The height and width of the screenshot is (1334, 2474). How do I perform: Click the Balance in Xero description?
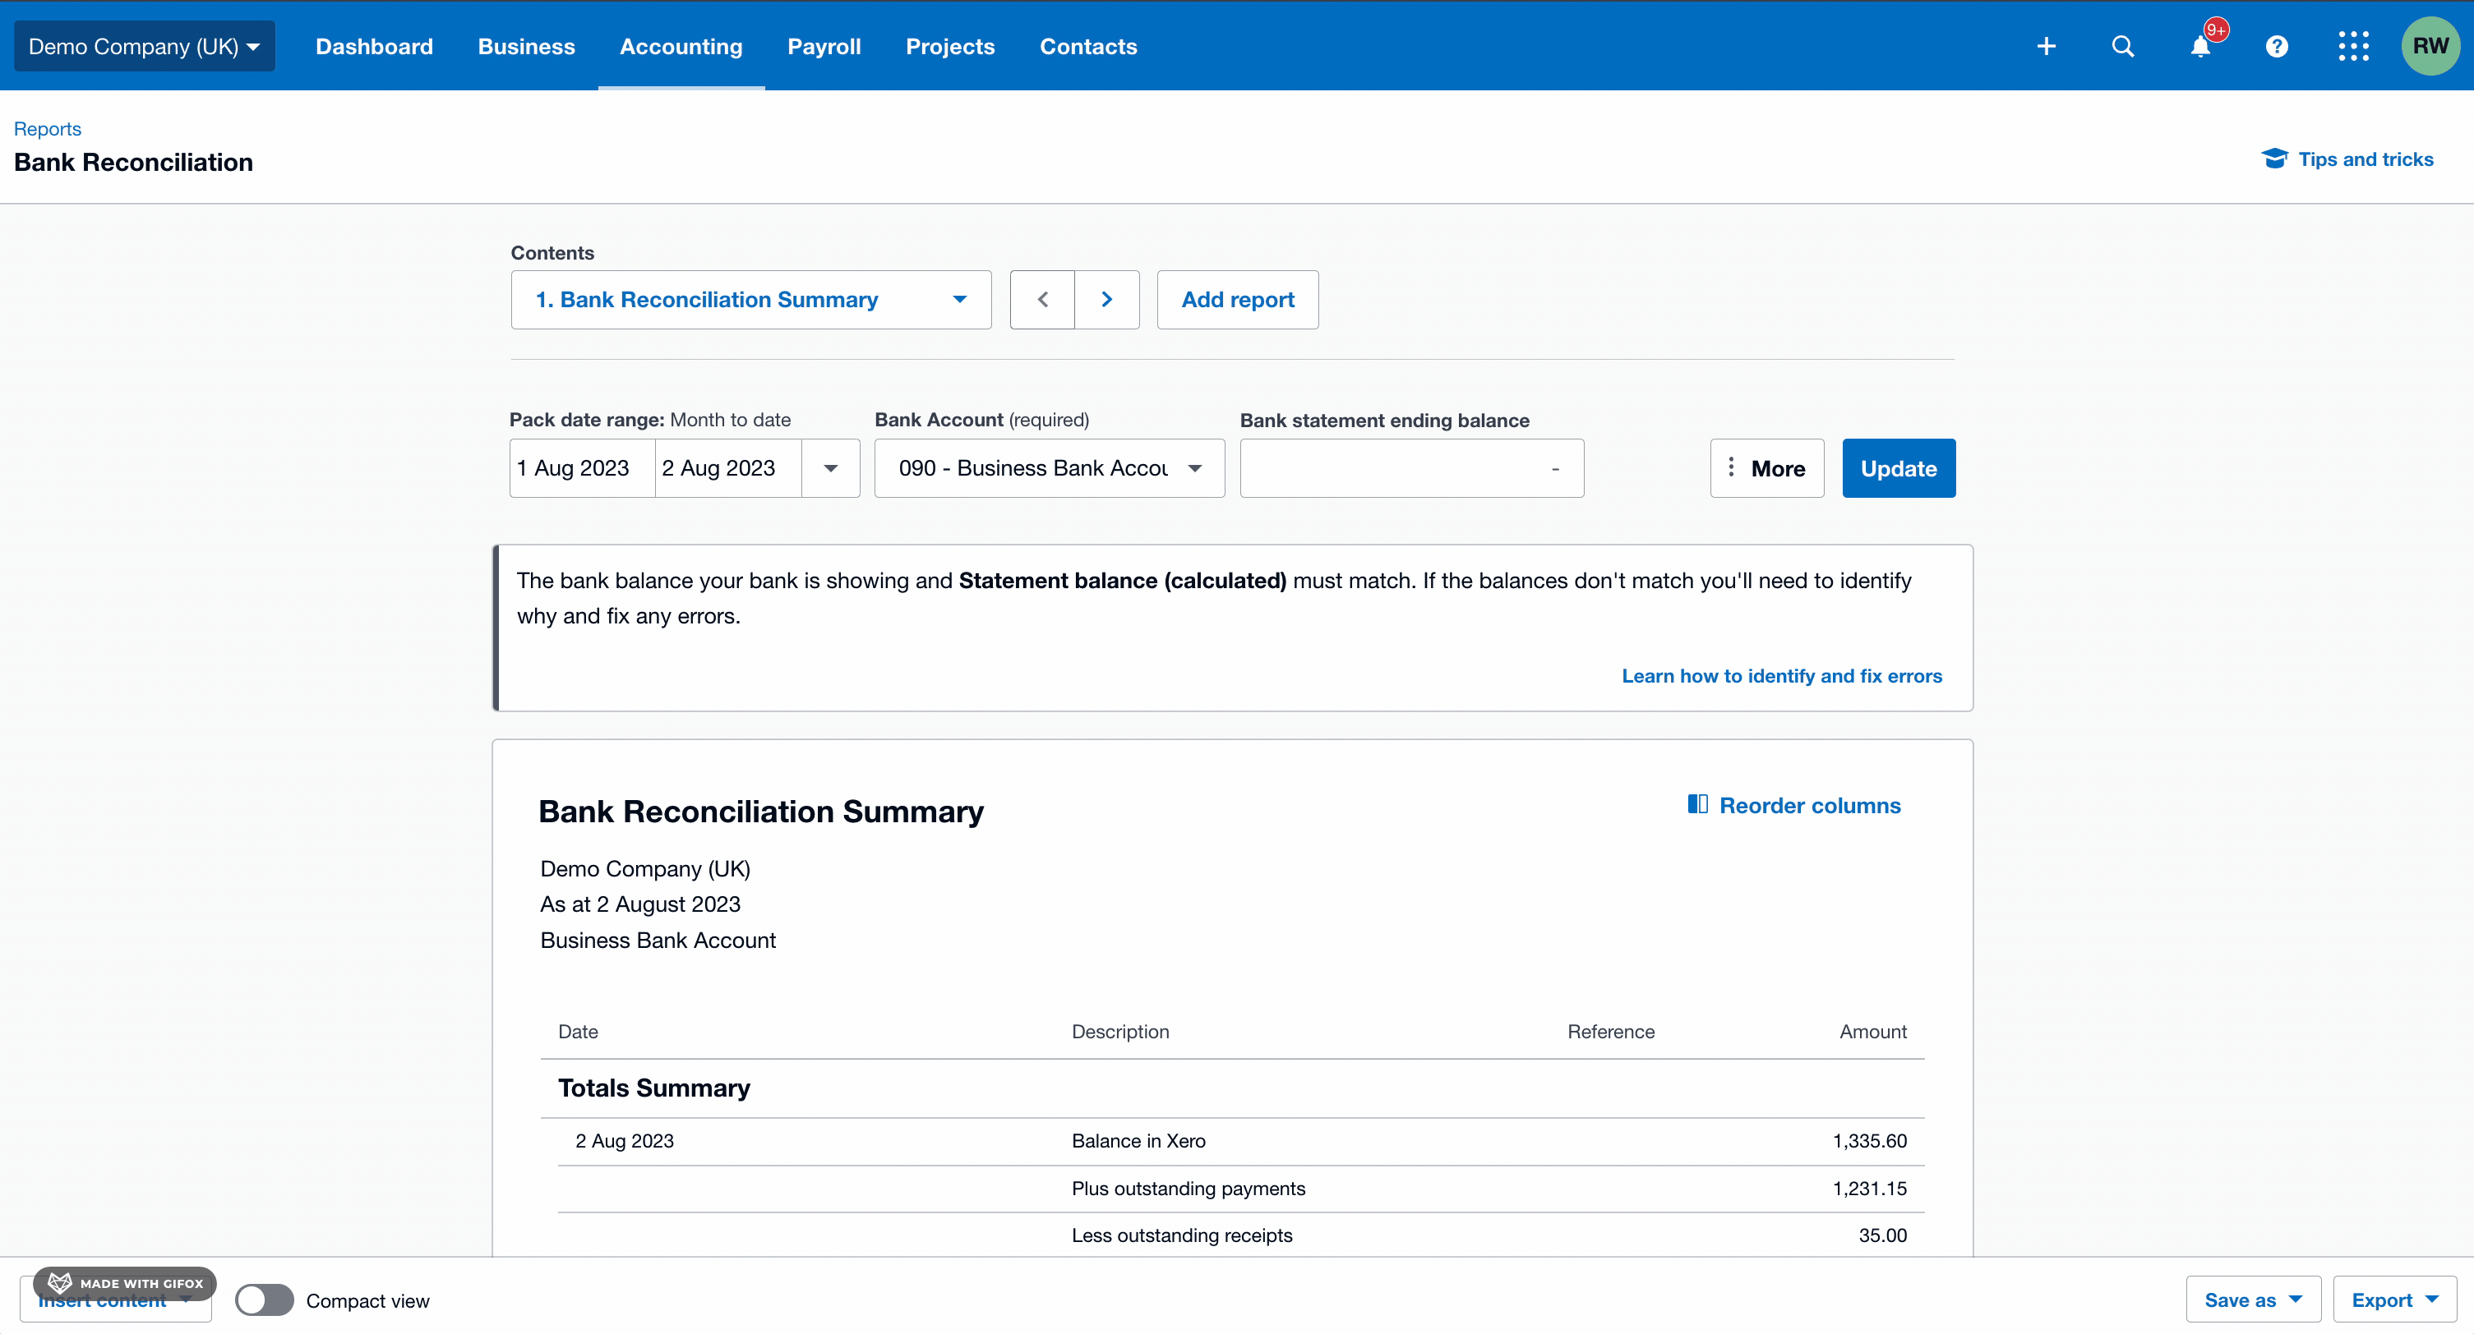[1138, 1140]
